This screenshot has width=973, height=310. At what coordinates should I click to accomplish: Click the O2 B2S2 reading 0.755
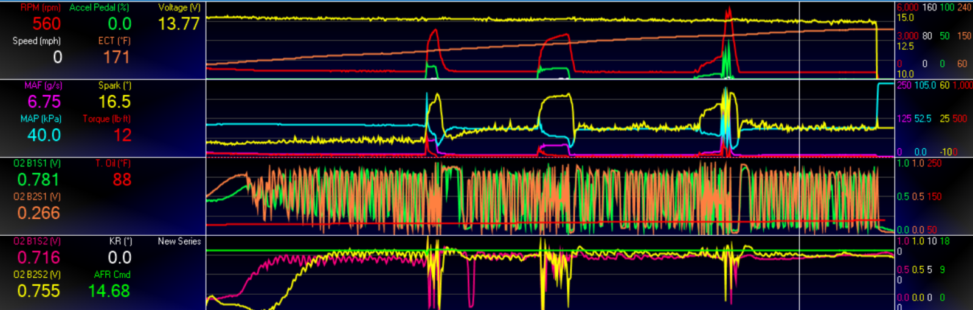pyautogui.click(x=39, y=291)
